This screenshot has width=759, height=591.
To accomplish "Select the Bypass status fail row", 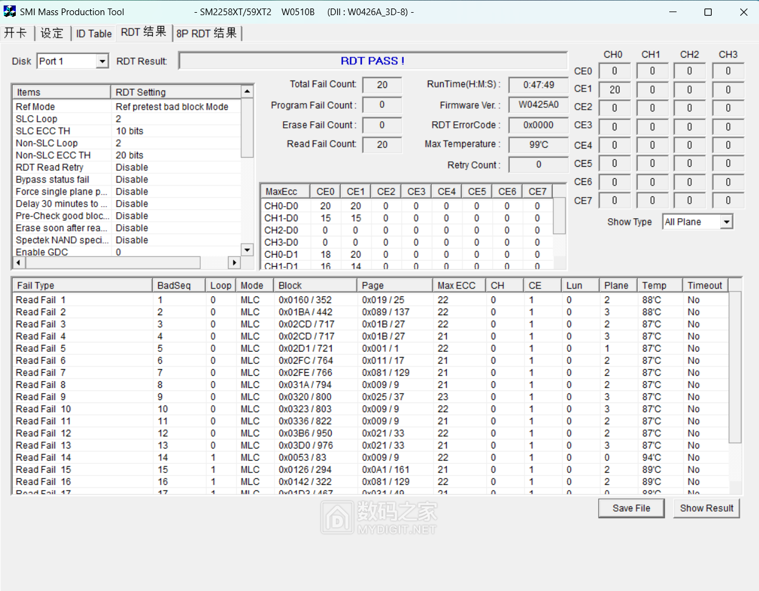I will pos(127,179).
